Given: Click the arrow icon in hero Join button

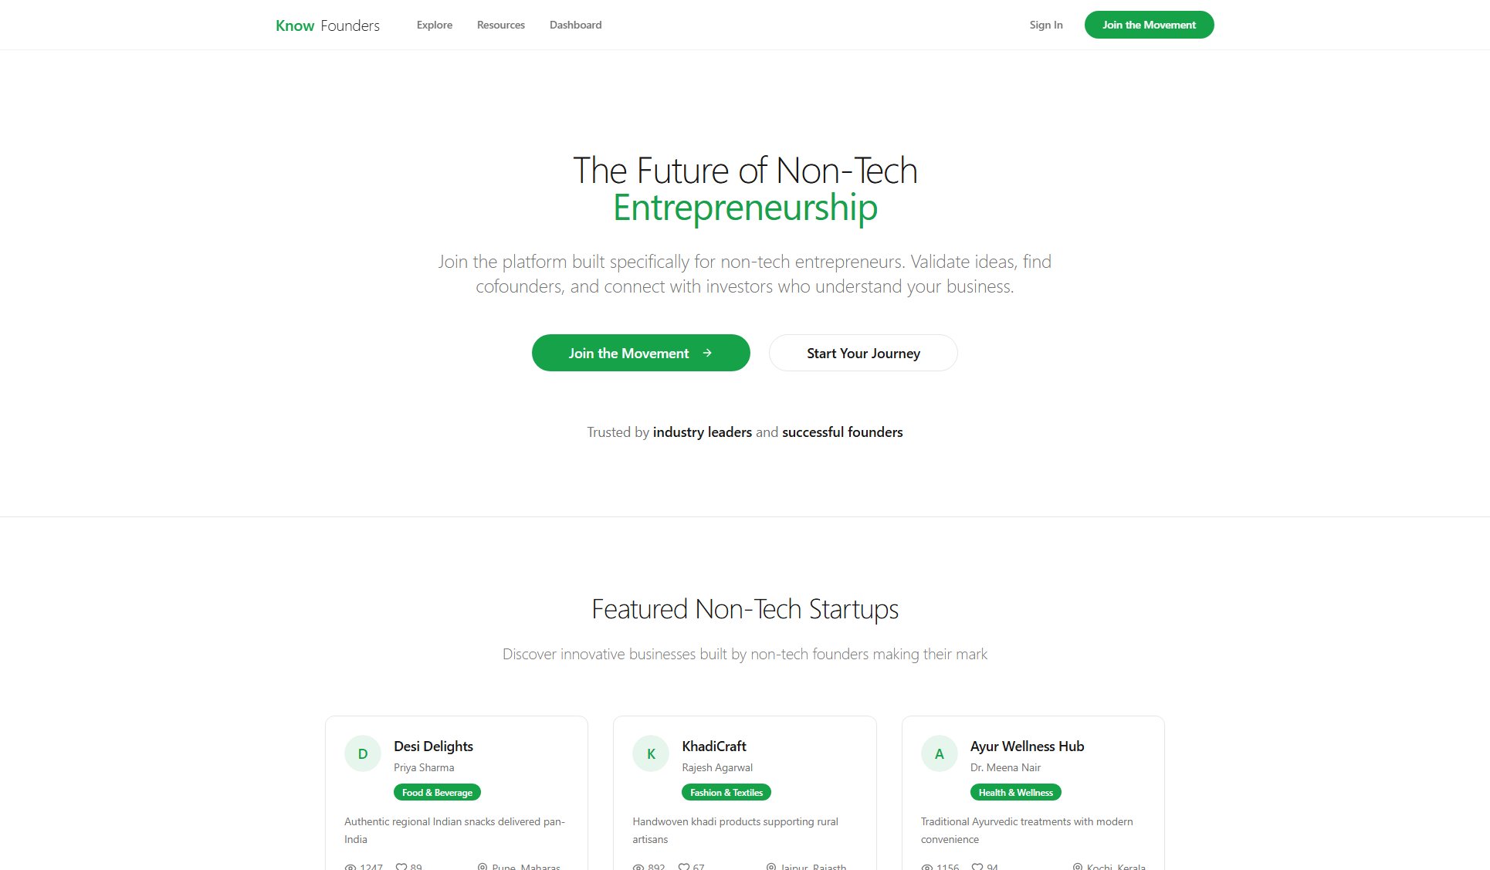Looking at the screenshot, I should [707, 353].
